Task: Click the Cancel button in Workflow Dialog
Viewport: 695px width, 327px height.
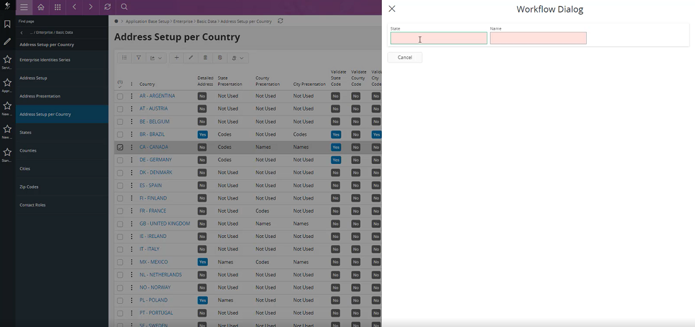Action: (x=405, y=57)
